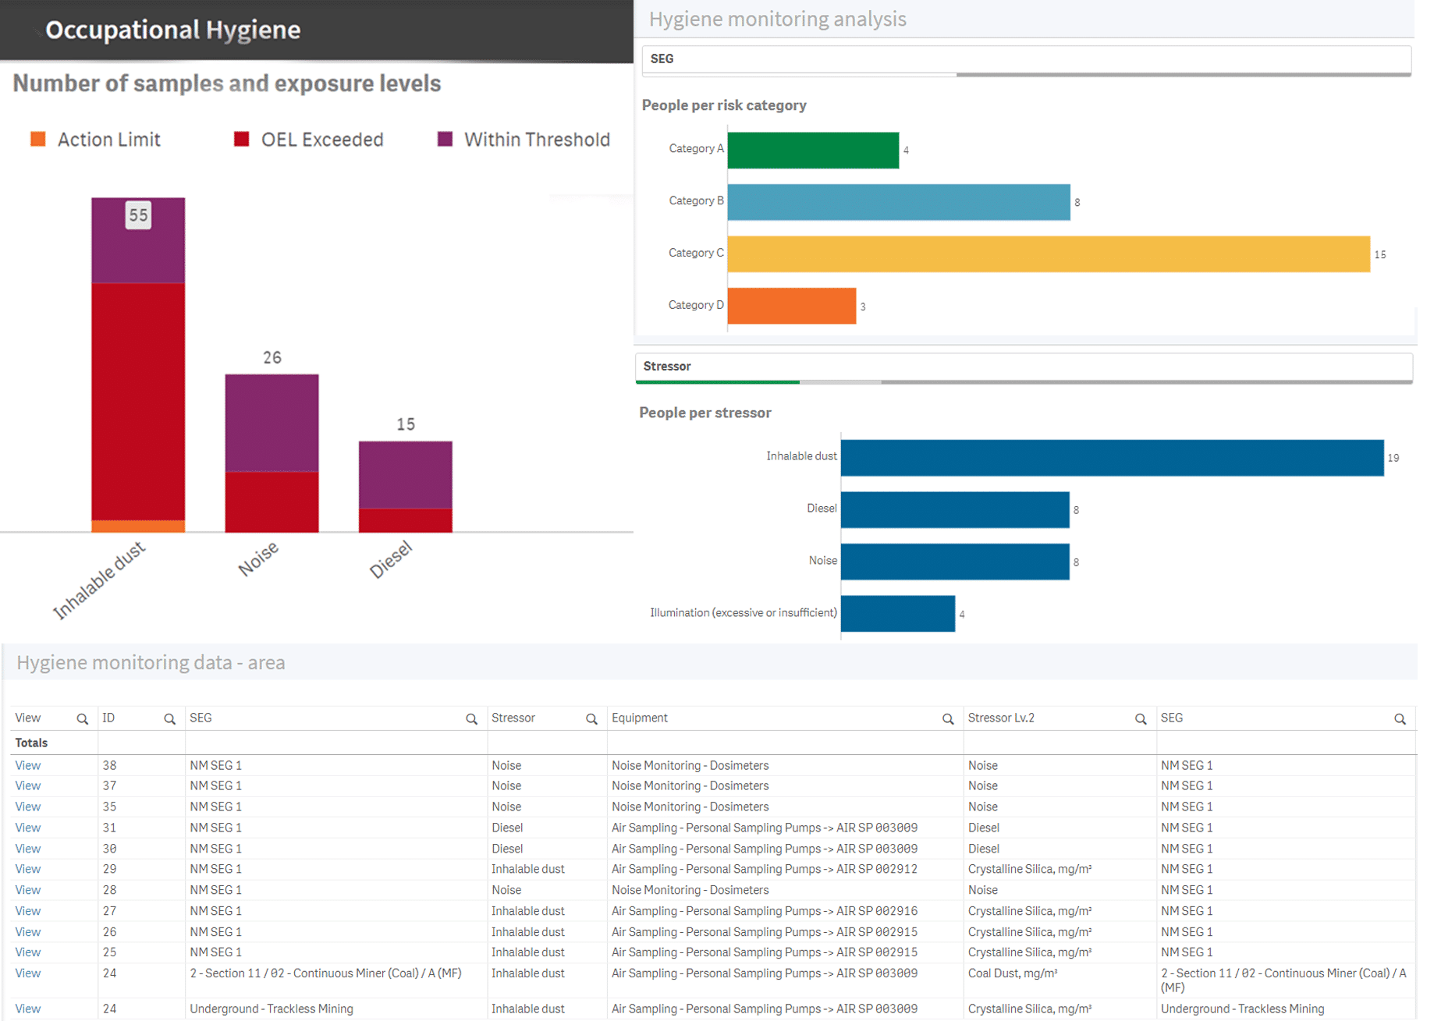Select Illumination bar in People per stressor
This screenshot has height=1021, width=1434.
[x=897, y=614]
